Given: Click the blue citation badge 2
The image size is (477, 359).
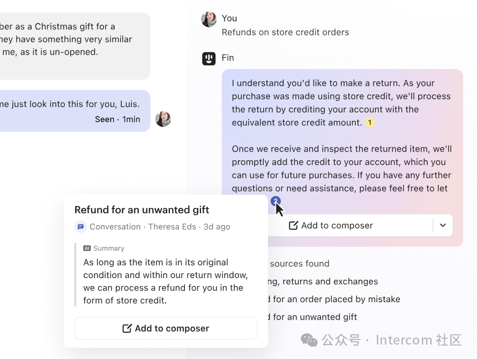Looking at the screenshot, I should click(275, 201).
